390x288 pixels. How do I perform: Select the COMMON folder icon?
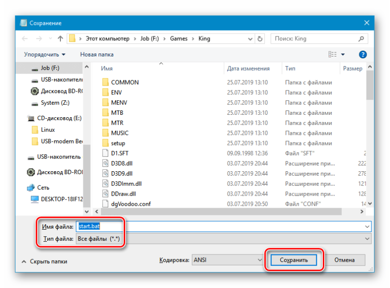(x=105, y=82)
